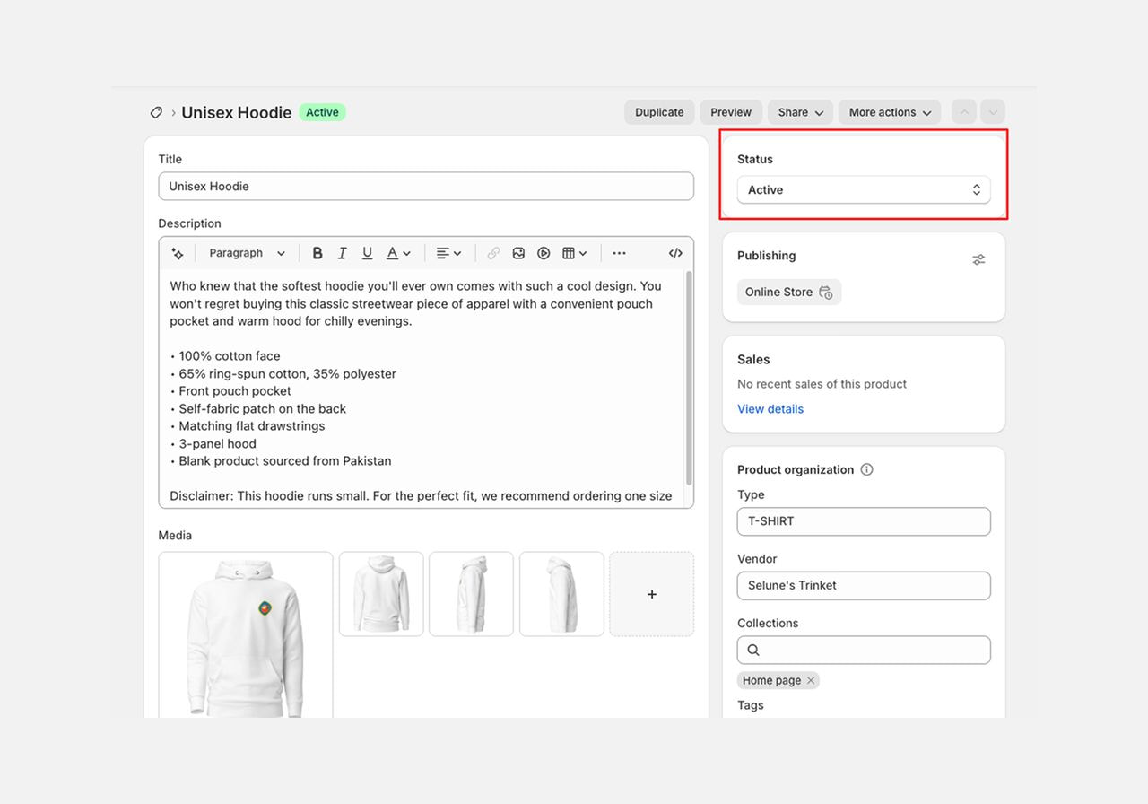
Task: Click the add media plus tile
Action: (652, 594)
